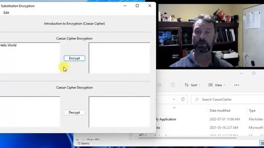The image size is (264, 148).
Task: Close the Substitution Encryption window
Action: click(150, 6)
